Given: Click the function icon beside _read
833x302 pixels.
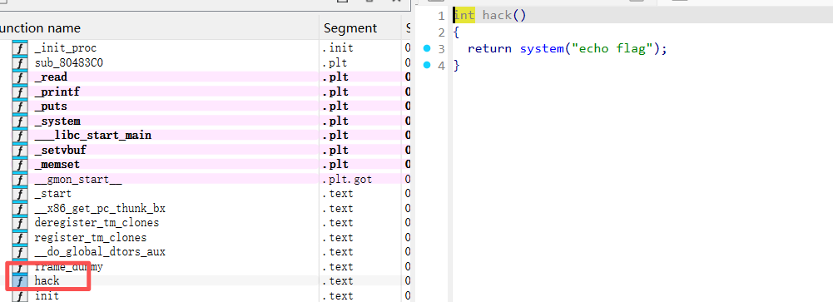Looking at the screenshot, I should click(20, 77).
